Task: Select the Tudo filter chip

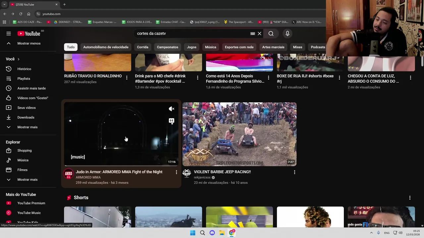Action: pos(71,47)
